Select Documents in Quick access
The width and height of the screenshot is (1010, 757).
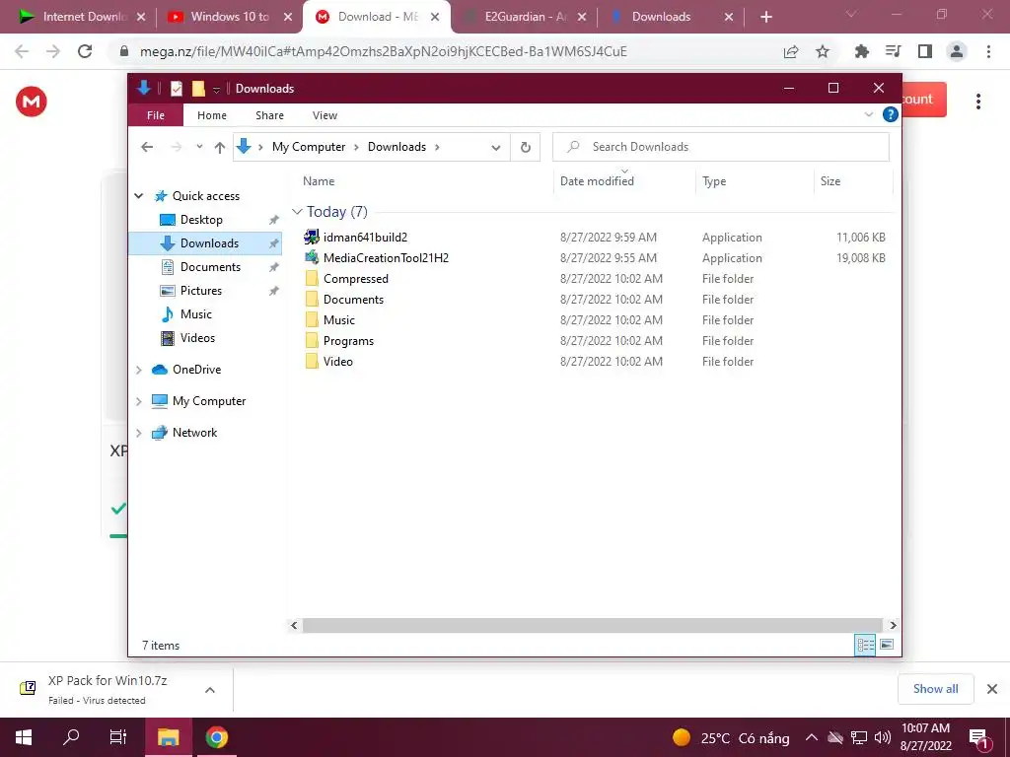coord(210,266)
